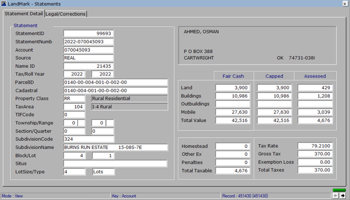Screen dimensions: 350x200
Task: Click the StatementID field showing 99693
Action: coord(88,34)
